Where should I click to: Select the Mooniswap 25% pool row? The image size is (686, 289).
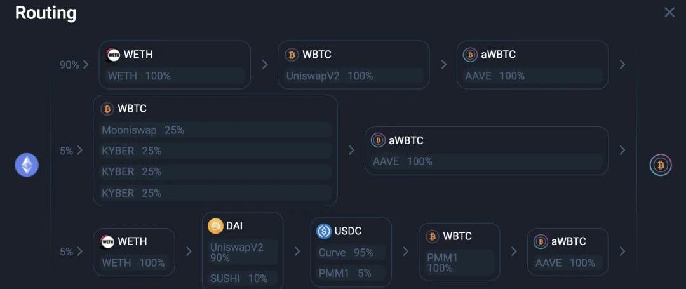[x=215, y=130]
